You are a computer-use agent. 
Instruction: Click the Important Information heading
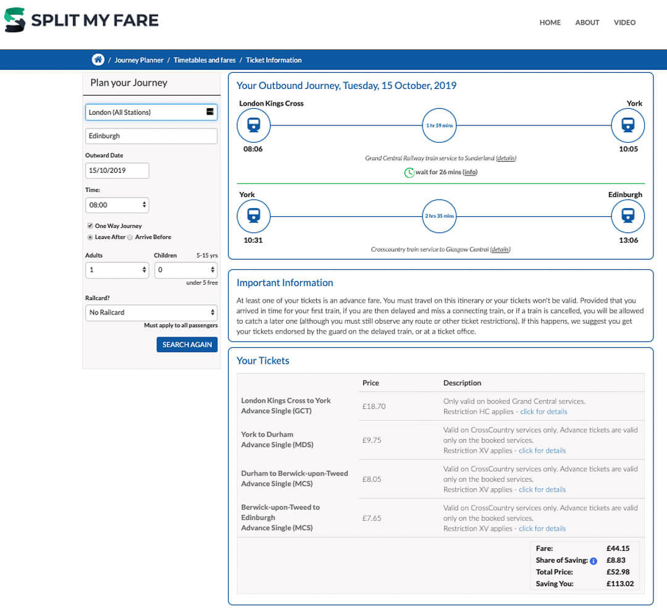tap(285, 283)
